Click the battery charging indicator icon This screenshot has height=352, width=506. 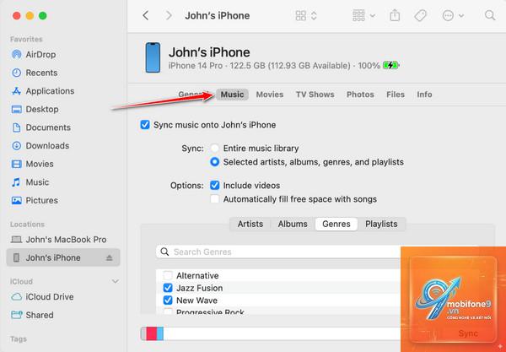click(x=390, y=66)
